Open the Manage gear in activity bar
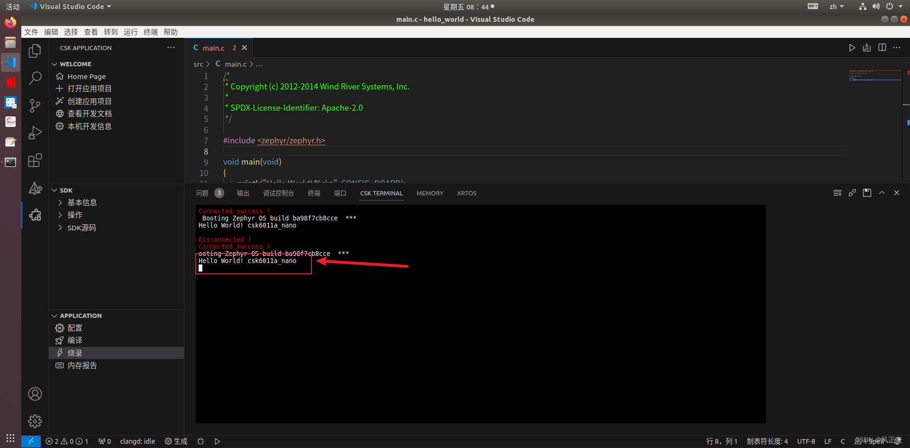This screenshot has height=448, width=910. (35, 421)
